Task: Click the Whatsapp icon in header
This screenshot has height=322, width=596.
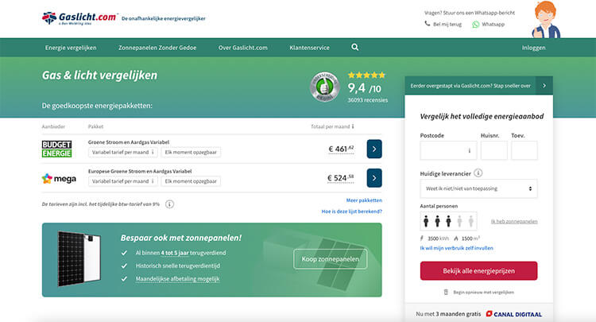Action: point(476,25)
